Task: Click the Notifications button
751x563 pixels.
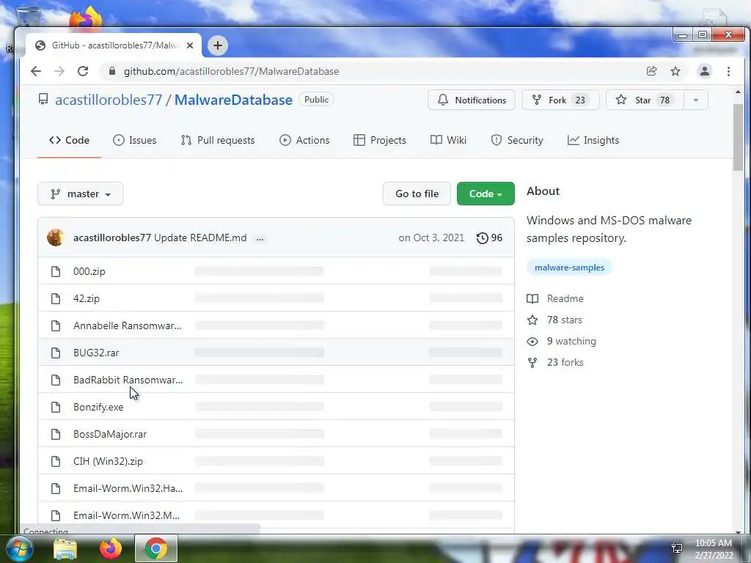Action: [472, 100]
